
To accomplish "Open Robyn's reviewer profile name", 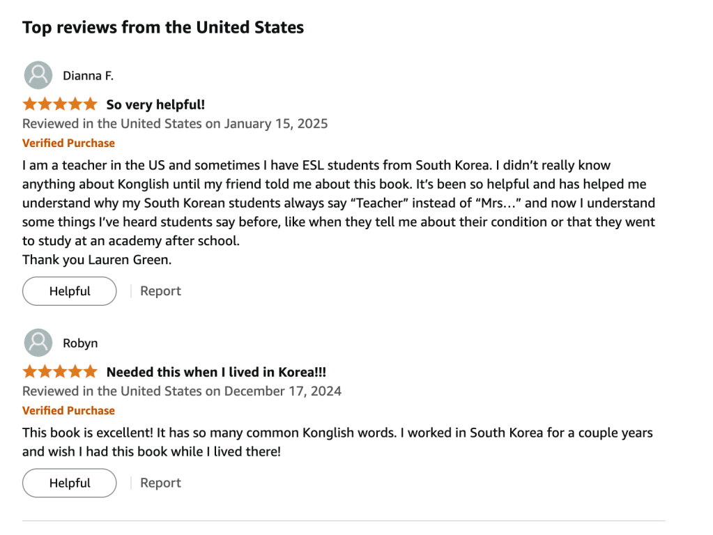I will click(80, 343).
